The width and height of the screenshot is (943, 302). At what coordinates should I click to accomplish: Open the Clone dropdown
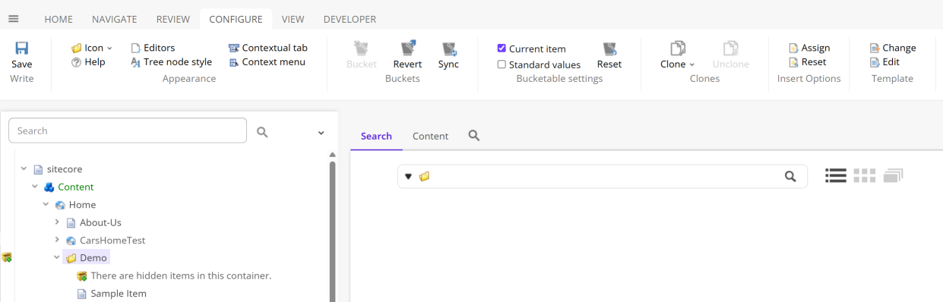coord(678,55)
